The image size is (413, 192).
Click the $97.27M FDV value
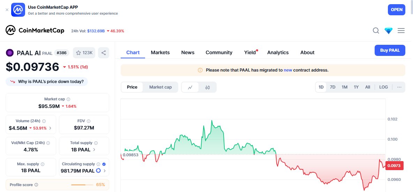[x=84, y=128]
